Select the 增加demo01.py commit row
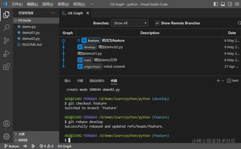The height and width of the screenshot is (149, 241). [150, 54]
